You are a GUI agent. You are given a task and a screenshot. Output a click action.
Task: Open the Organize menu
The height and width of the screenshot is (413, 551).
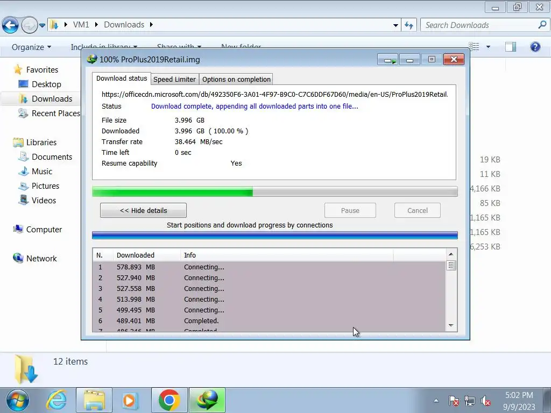coord(31,47)
